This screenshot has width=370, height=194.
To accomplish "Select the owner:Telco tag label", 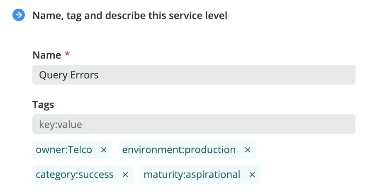I will coord(64,150).
